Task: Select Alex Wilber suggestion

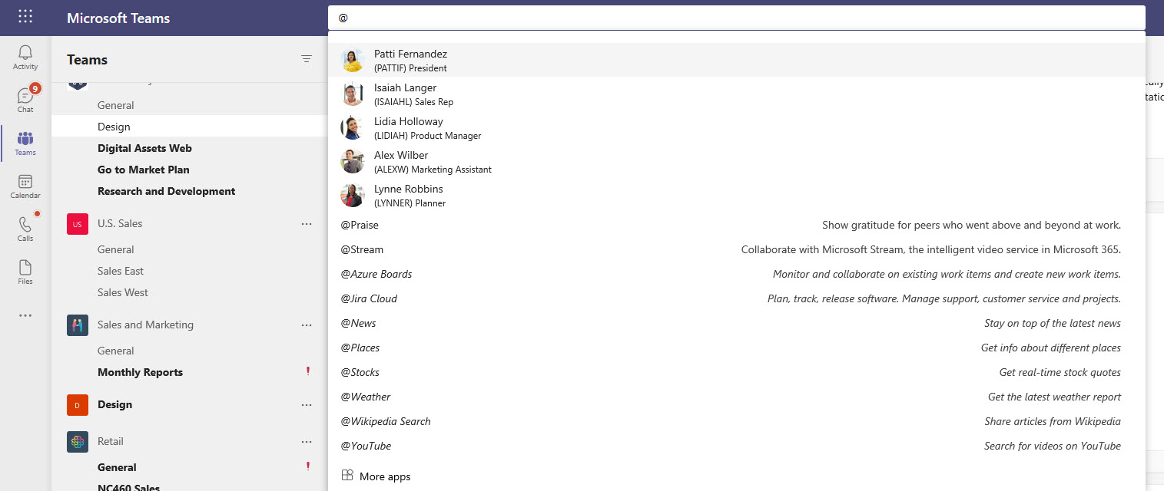Action: (736, 161)
